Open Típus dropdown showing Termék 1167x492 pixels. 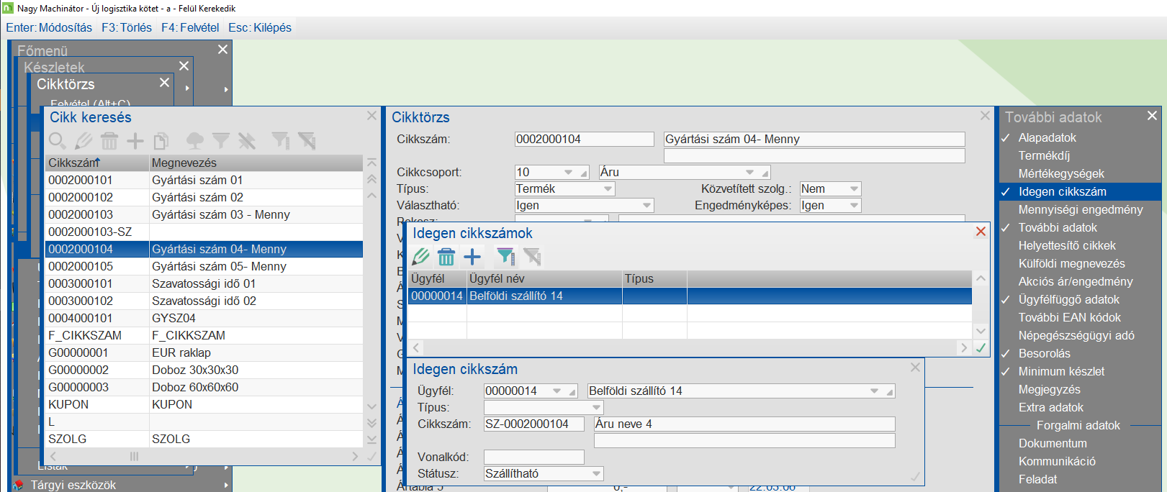[x=608, y=189]
